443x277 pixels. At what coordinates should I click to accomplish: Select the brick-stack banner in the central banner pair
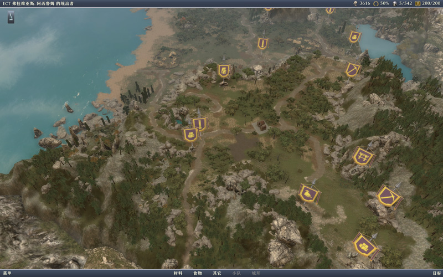(x=190, y=135)
